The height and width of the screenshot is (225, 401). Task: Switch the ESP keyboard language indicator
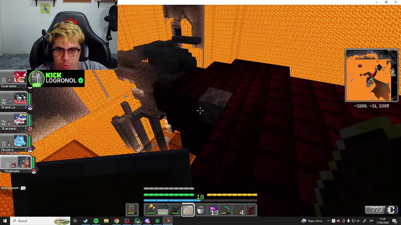[371, 221]
